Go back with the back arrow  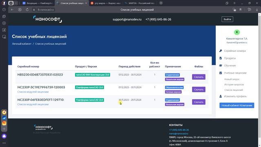pos(12,10)
